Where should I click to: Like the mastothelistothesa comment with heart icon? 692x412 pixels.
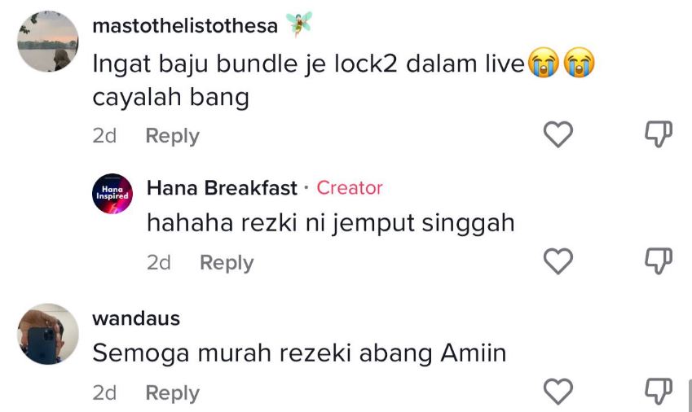[x=558, y=134]
